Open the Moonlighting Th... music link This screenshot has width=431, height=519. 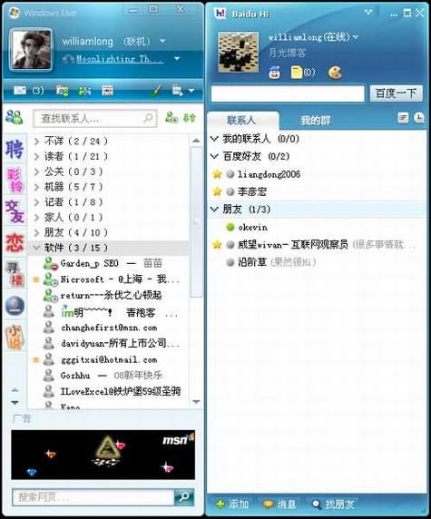pyautogui.click(x=120, y=59)
